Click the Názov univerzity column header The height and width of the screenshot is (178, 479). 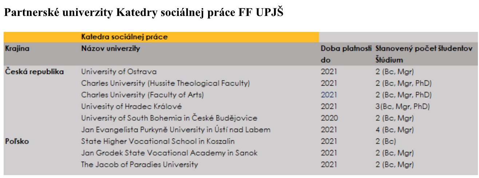pos(110,49)
